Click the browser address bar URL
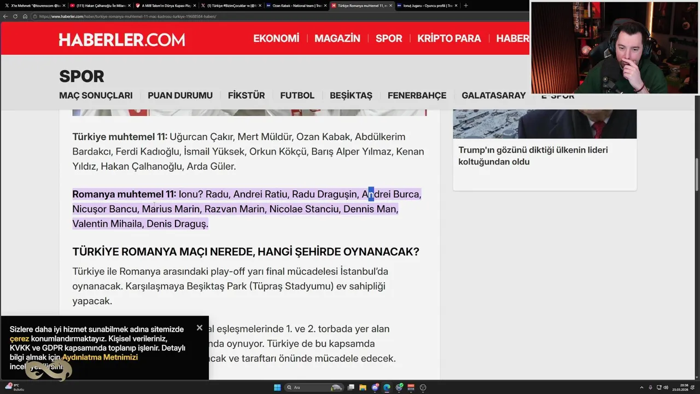700x394 pixels. coord(127,16)
